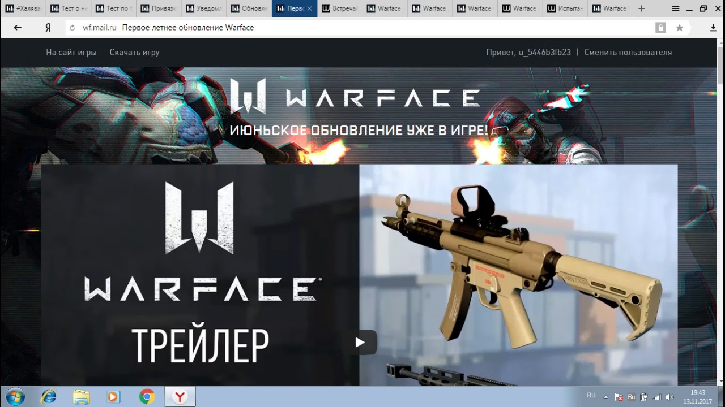Bookmark the page with the star icon
The width and height of the screenshot is (725, 407).
click(x=680, y=28)
